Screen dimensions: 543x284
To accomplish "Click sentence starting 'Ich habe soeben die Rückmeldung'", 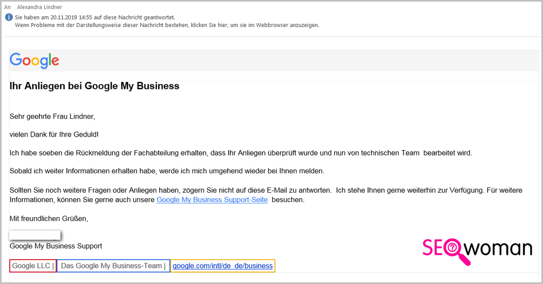I will point(241,153).
